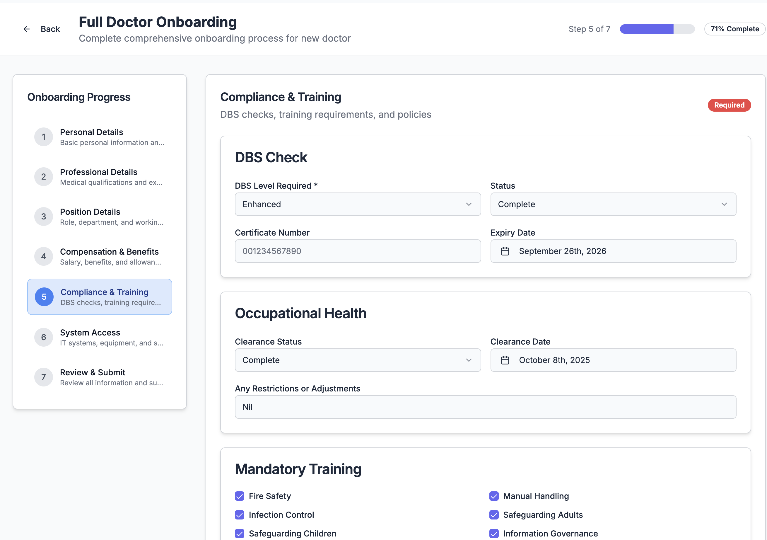
Task: Expand the DBS Status dropdown
Action: click(x=613, y=204)
